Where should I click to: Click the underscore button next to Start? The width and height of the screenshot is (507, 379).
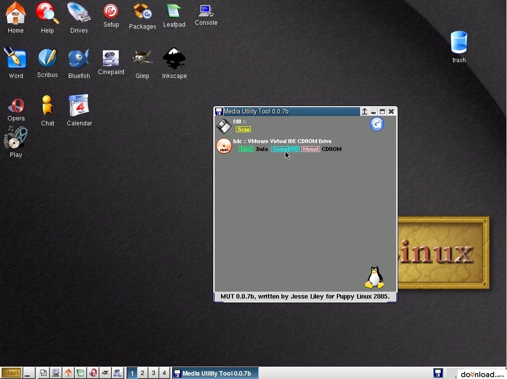coord(29,373)
